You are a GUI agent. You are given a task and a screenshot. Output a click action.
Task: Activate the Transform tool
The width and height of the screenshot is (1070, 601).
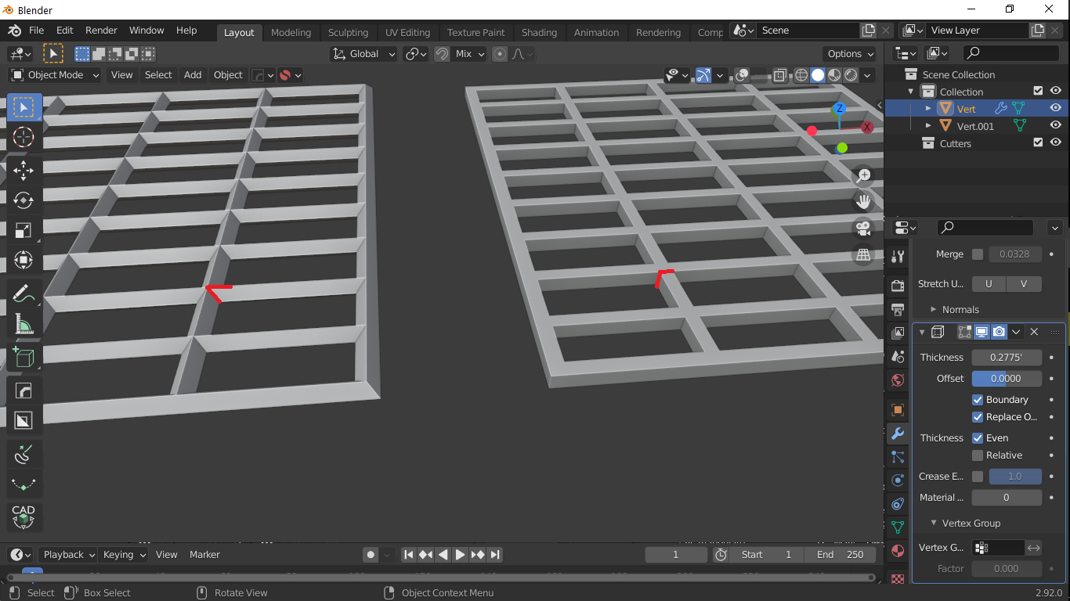[x=23, y=259]
